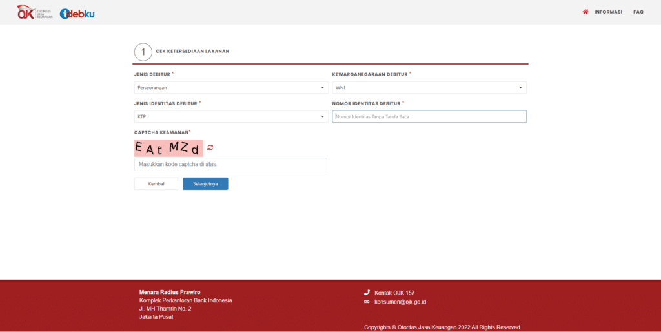
Task: Click the copyright notice text
Action: (443, 327)
